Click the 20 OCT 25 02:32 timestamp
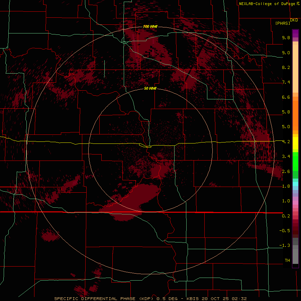This screenshot has width=301, height=301. pyautogui.click(x=224, y=299)
